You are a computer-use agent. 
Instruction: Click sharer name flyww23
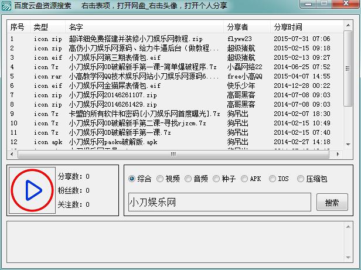(x=240, y=39)
